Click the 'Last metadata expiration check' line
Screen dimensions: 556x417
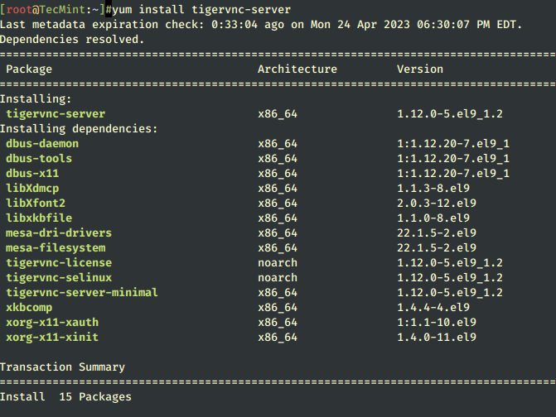[261, 25]
